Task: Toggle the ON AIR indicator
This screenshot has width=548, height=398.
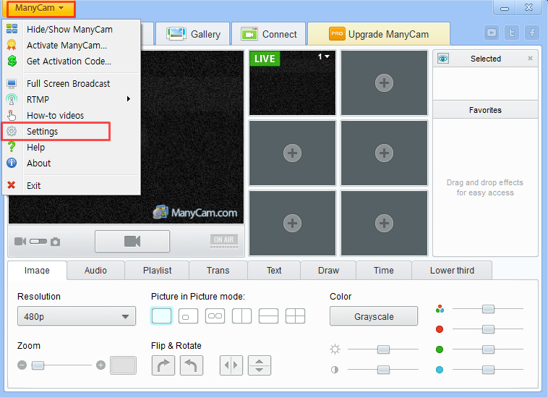Action: click(x=224, y=241)
